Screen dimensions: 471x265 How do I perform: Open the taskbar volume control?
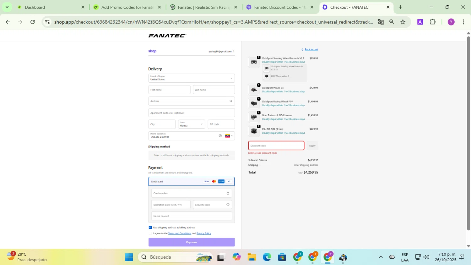tap(426, 257)
